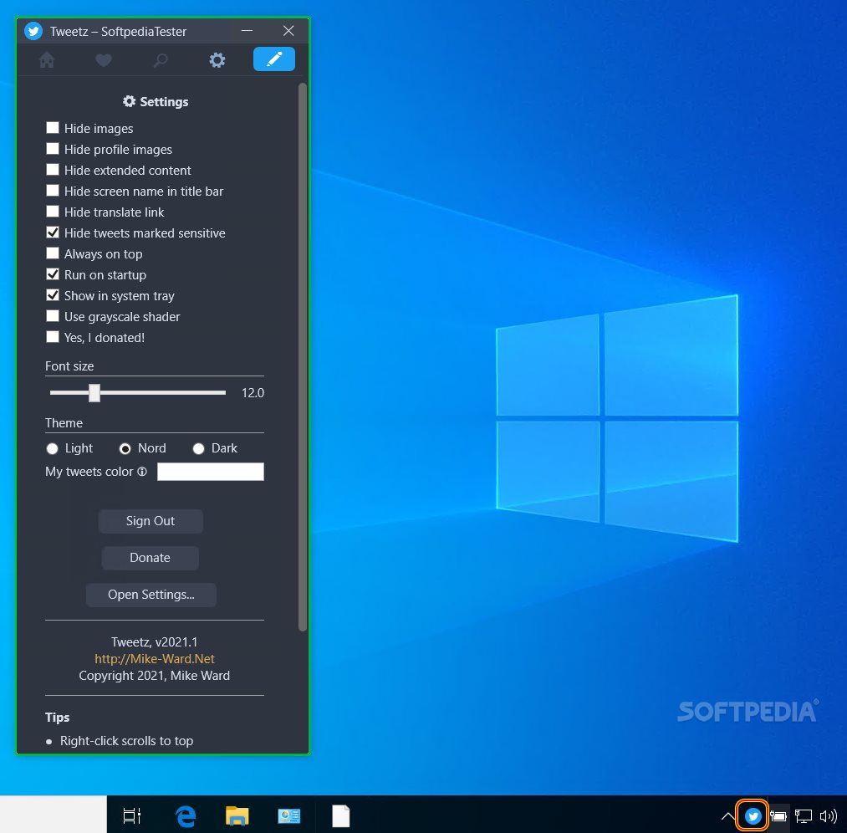Click the settings panel vertical scrollbar

303,356
